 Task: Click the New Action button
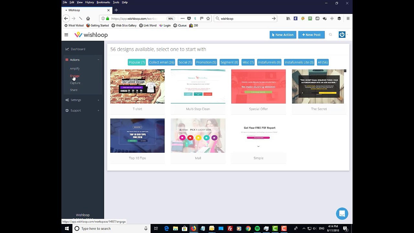(283, 35)
